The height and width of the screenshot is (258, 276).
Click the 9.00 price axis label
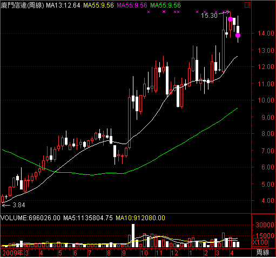point(268,118)
